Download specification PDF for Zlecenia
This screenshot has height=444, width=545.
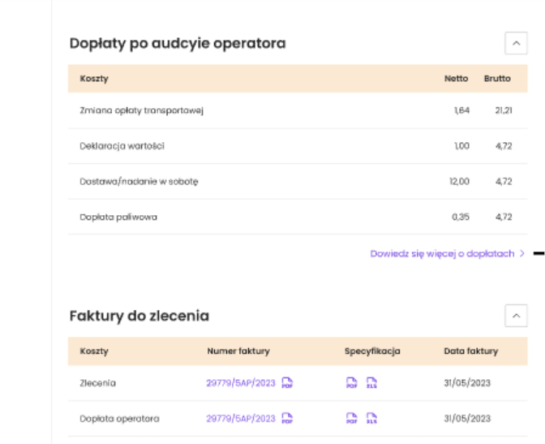(x=352, y=383)
